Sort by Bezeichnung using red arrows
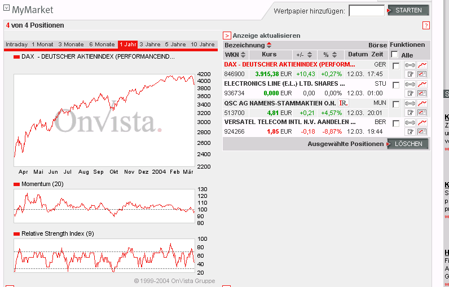This screenshot has width=449, height=287. tap(269, 45)
